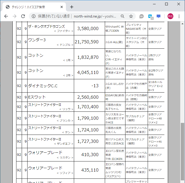
Task: Select player ESSAY(秘)新命明
Action: 115,97
